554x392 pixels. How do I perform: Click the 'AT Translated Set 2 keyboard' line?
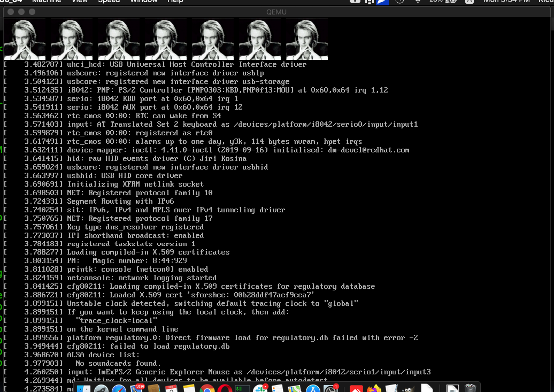click(x=211, y=124)
